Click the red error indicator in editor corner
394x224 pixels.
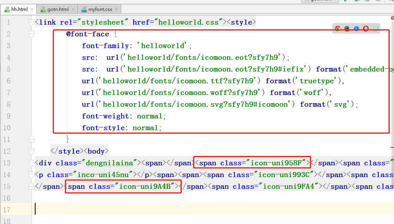click(392, 18)
